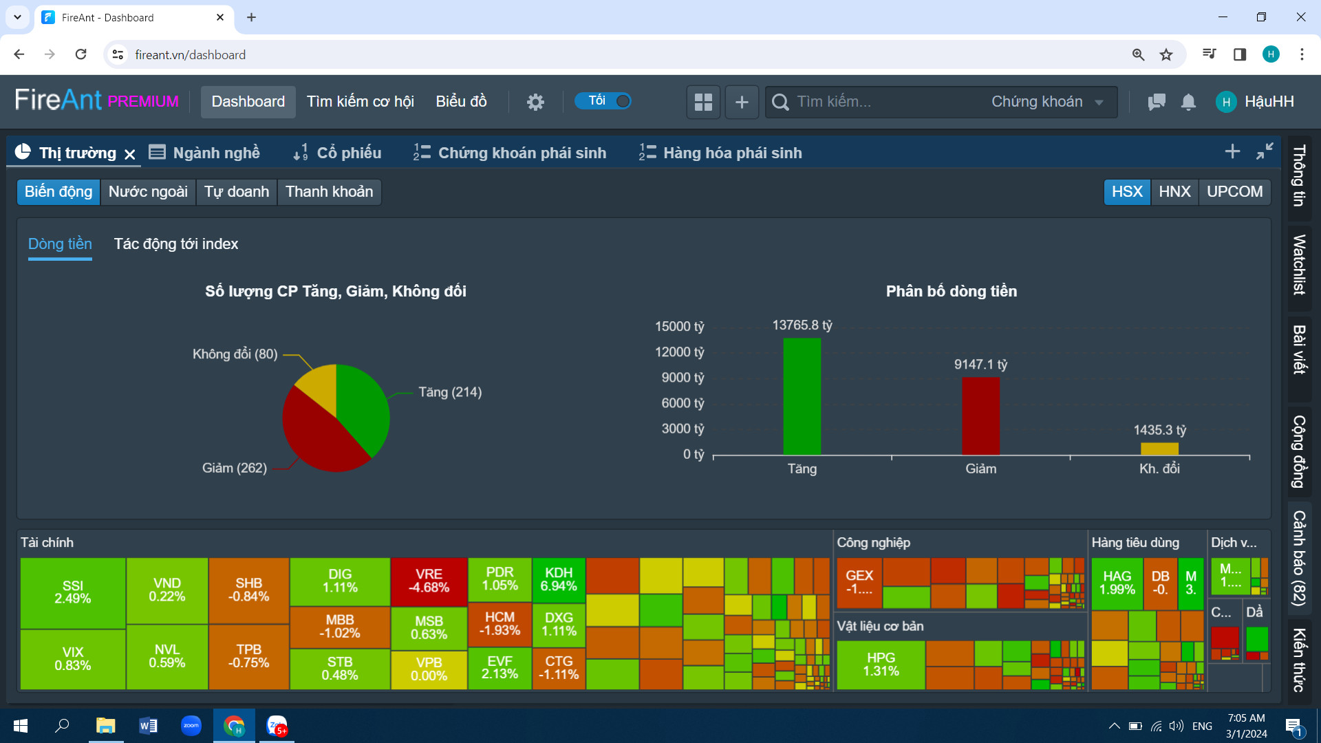Open the Tác động tới index tab

coord(176,244)
